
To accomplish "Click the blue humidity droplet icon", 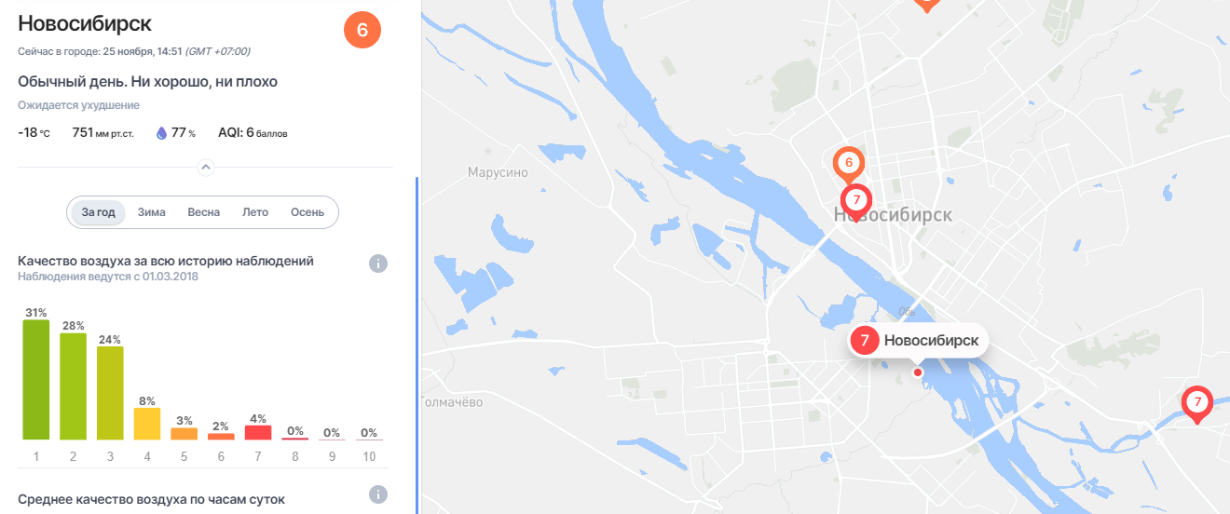I will click(161, 133).
